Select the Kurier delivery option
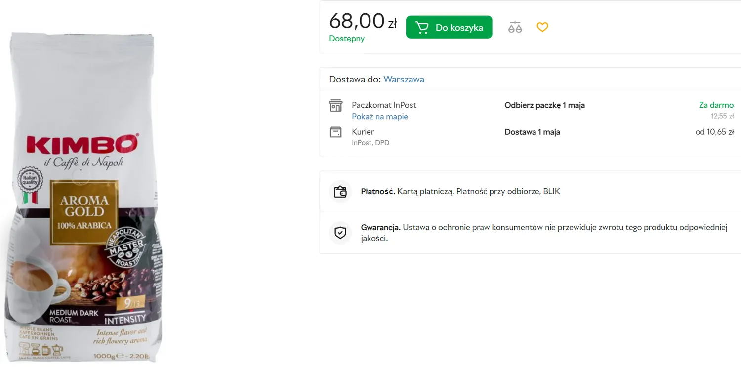 (x=363, y=132)
